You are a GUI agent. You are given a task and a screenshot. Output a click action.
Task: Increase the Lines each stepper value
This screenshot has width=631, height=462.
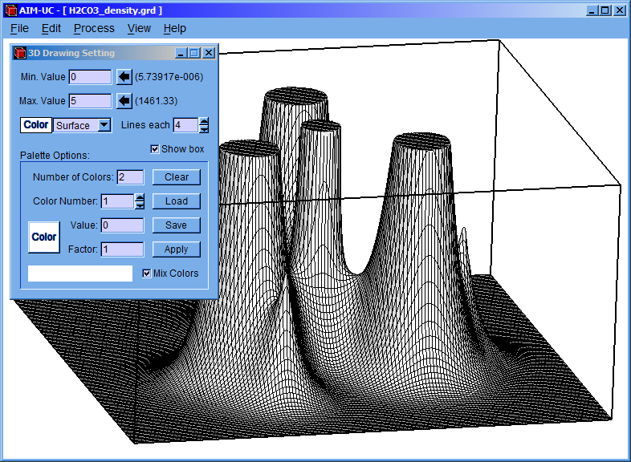pos(204,121)
